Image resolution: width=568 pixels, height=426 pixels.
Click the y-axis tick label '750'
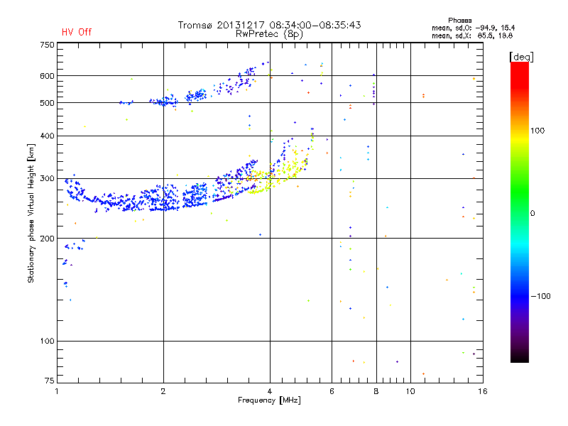(x=47, y=45)
